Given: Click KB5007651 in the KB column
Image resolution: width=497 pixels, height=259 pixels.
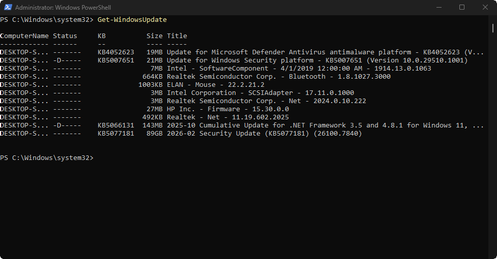Looking at the screenshot, I should 115,60.
